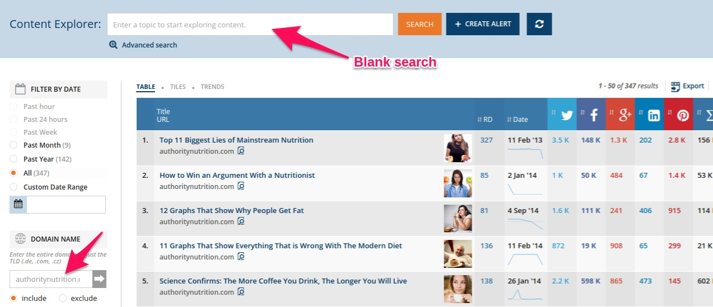Viewport: 713px width, 307px height.
Task: Click the orange SEARCH button
Action: [x=420, y=24]
